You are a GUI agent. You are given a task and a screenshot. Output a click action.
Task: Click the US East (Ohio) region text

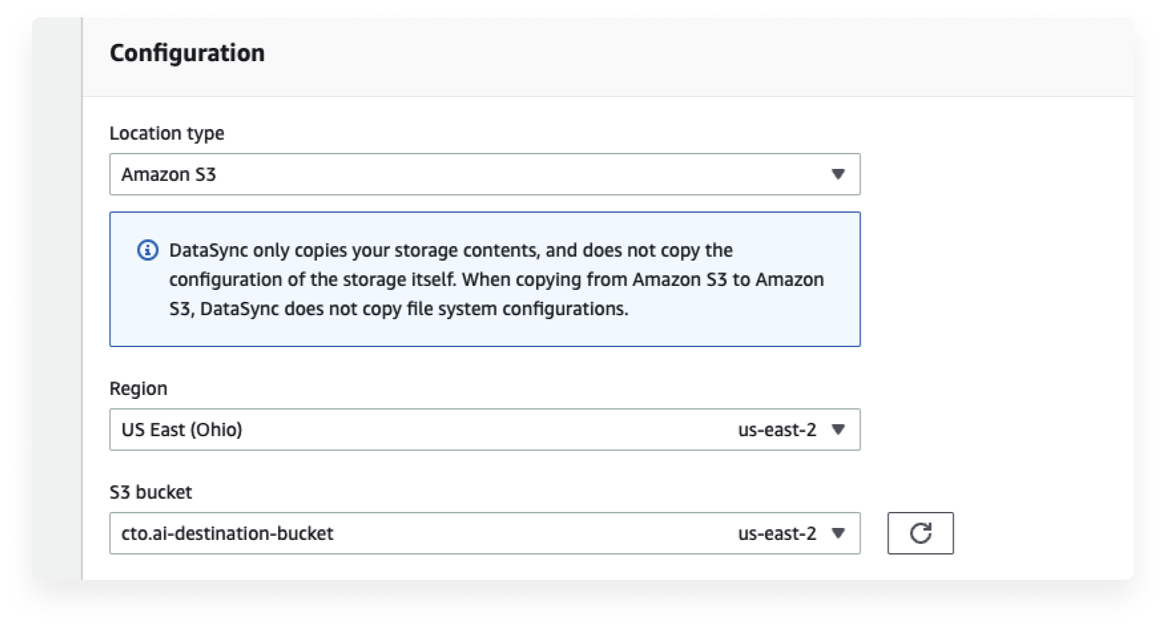182,430
